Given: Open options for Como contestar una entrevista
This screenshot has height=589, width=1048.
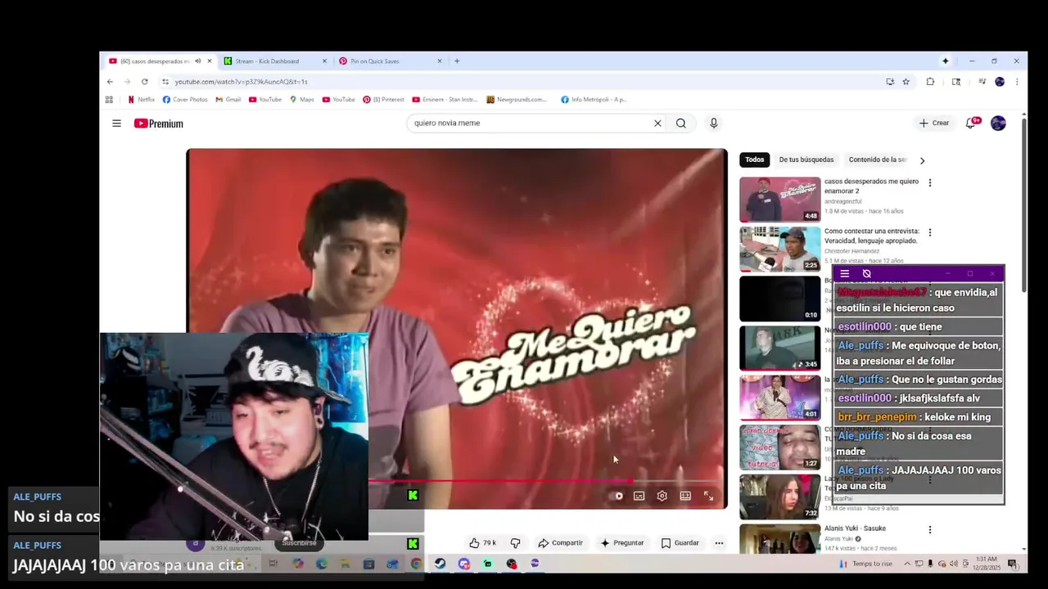Looking at the screenshot, I should click(x=929, y=232).
